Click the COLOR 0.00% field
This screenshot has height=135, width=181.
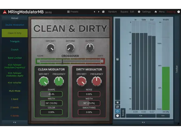coord(51,112)
